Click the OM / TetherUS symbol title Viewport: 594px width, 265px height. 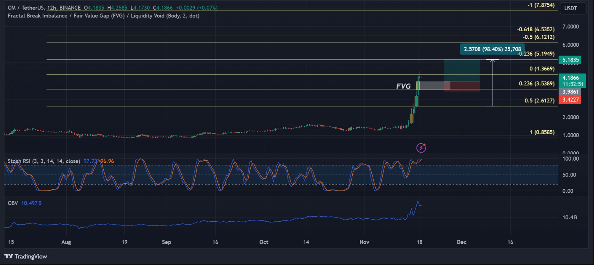coord(26,8)
